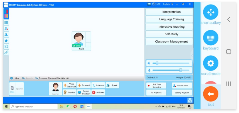Open the English language dropdown
Image resolution: width=239 pixels, height=113 pixels.
point(166,4)
